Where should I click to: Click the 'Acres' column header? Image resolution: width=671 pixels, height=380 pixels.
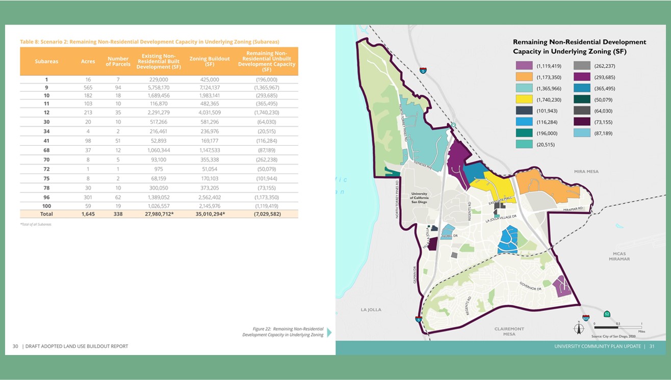(88, 61)
